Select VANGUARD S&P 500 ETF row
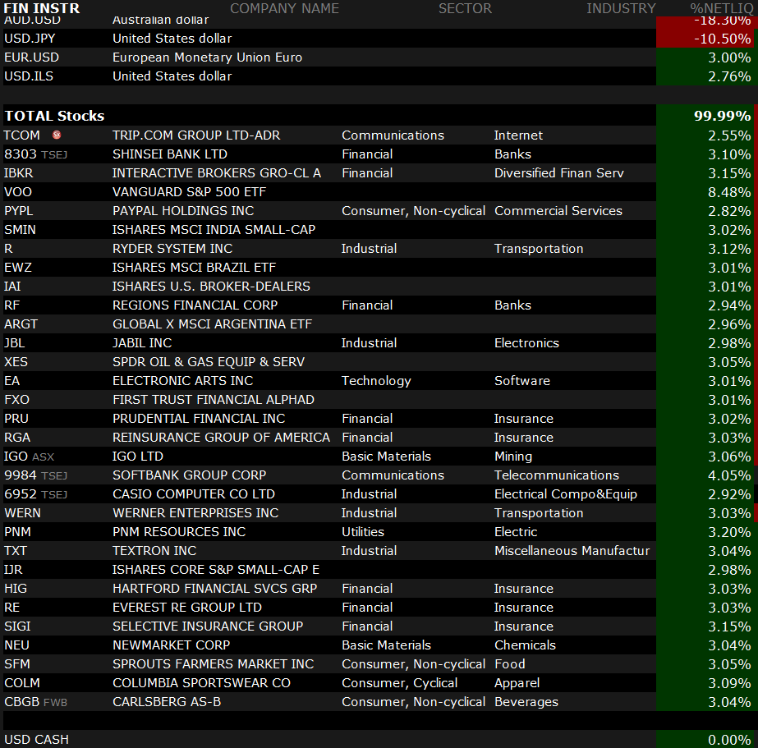 pyautogui.click(x=378, y=192)
